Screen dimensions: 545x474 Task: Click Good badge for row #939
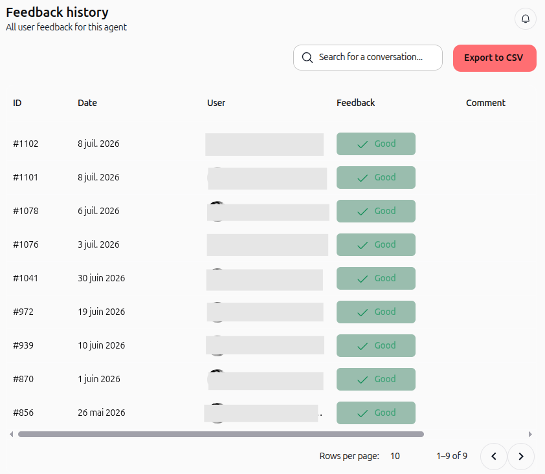pyautogui.click(x=375, y=345)
